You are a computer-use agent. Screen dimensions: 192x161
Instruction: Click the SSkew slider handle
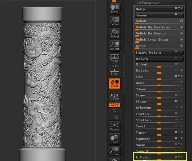click(x=159, y=104)
